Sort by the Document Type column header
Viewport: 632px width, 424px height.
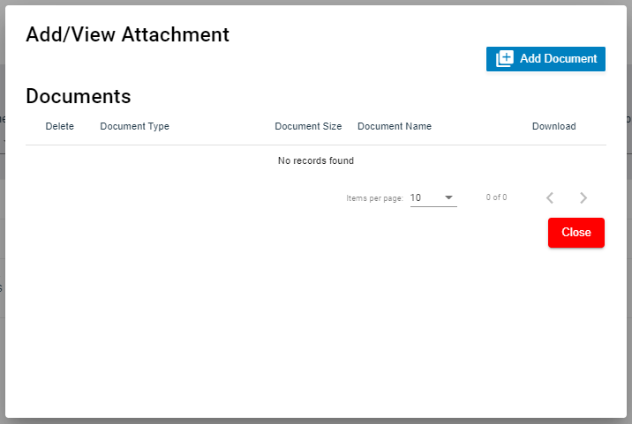click(134, 127)
